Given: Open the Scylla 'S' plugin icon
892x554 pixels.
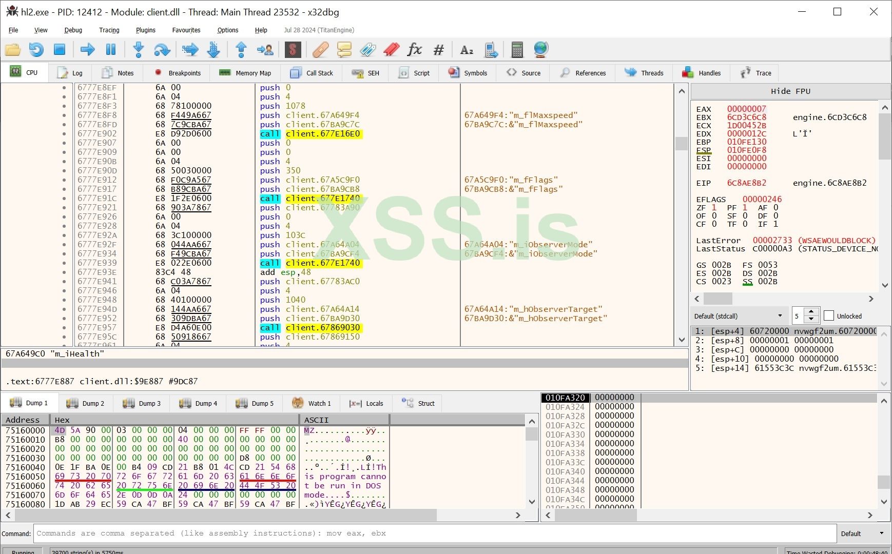Looking at the screenshot, I should pyautogui.click(x=293, y=50).
